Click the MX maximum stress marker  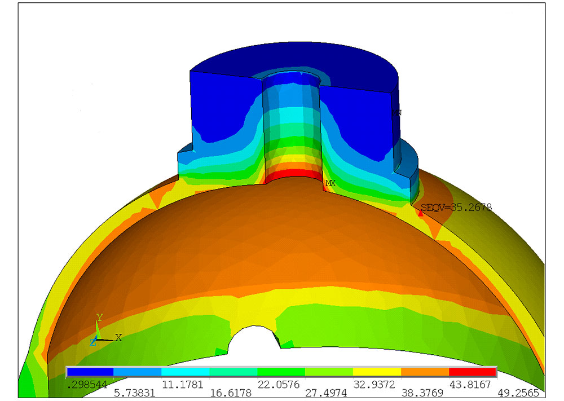click(x=331, y=183)
